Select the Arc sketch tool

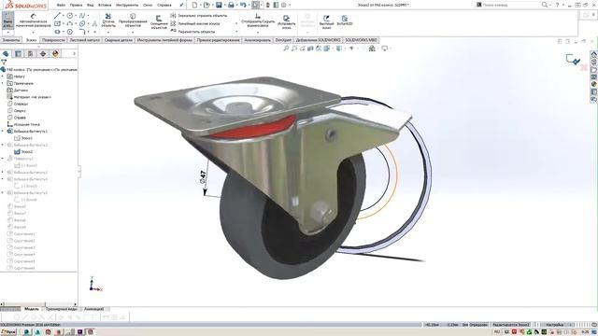pos(70,23)
